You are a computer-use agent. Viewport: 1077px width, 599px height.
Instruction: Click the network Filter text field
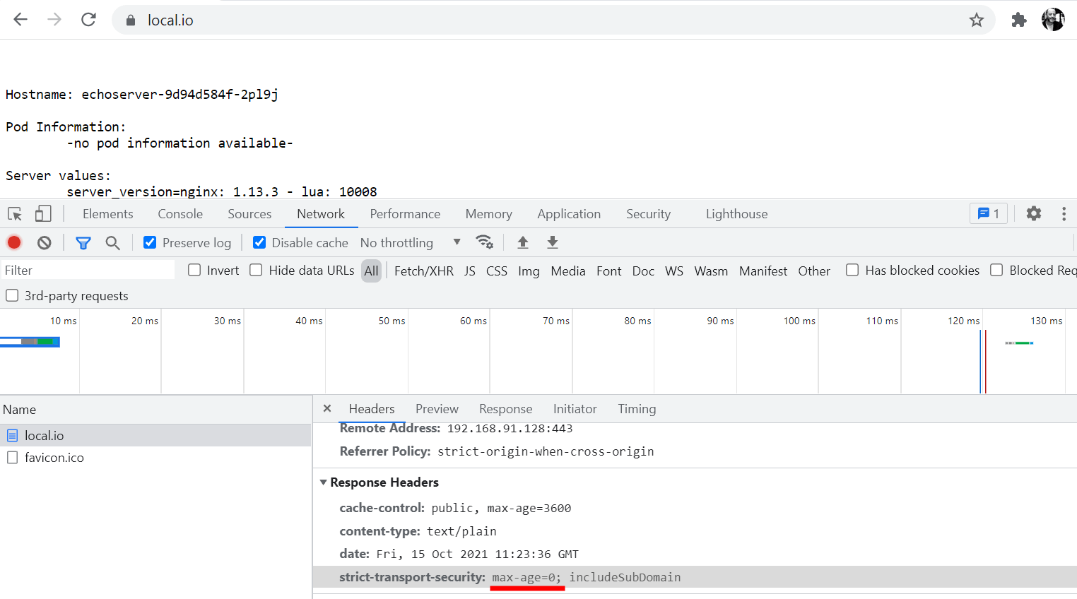(88, 270)
